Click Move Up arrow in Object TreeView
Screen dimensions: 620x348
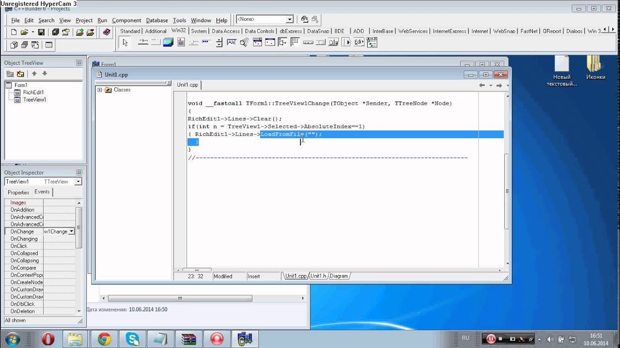tap(34, 73)
